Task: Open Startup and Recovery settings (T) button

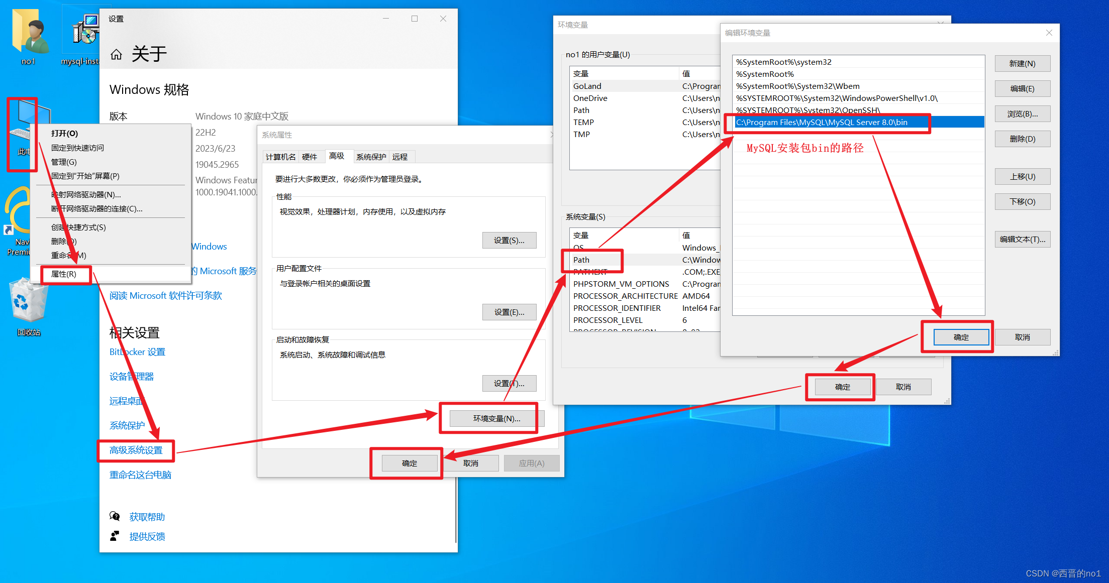Action: click(x=509, y=383)
